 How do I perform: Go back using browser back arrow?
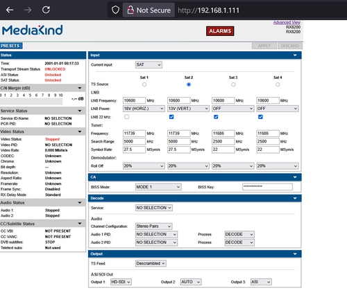point(10,10)
